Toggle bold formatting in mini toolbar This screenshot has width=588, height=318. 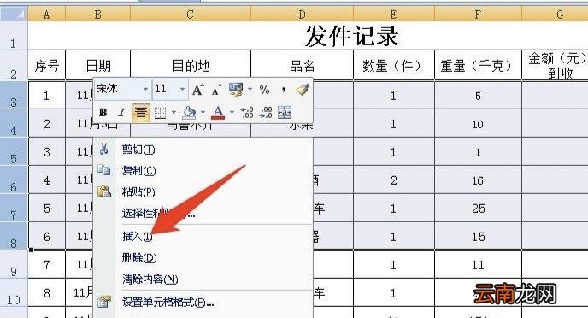click(x=103, y=113)
